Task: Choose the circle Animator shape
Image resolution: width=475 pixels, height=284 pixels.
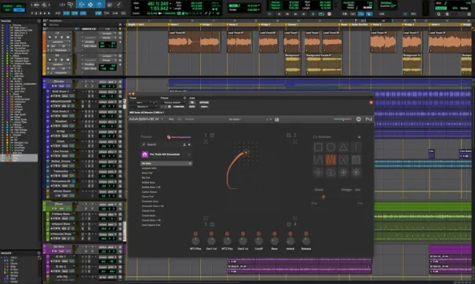Action: tap(331, 147)
